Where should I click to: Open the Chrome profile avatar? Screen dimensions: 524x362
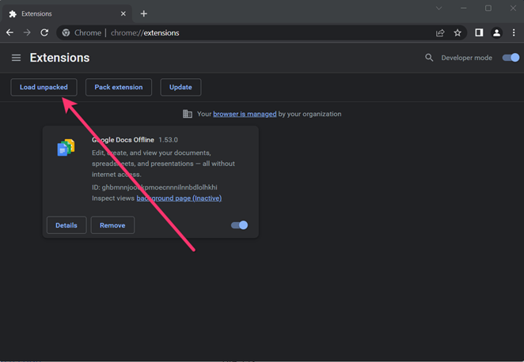pyautogui.click(x=496, y=33)
